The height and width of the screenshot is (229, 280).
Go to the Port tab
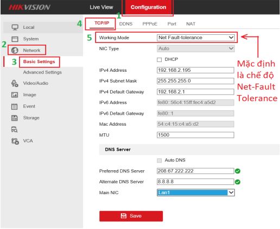(x=172, y=24)
